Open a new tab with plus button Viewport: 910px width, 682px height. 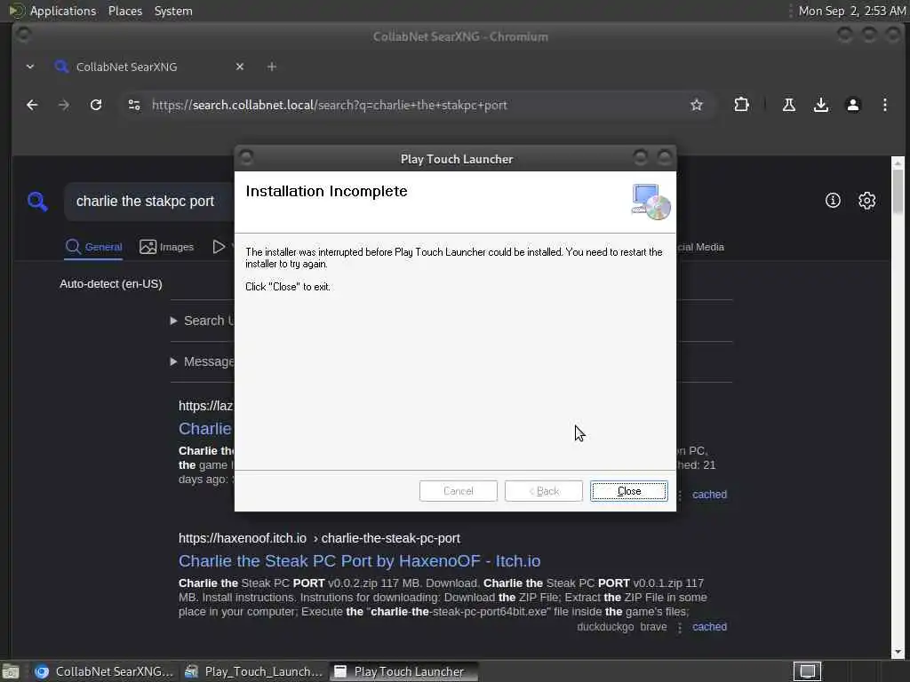272,67
